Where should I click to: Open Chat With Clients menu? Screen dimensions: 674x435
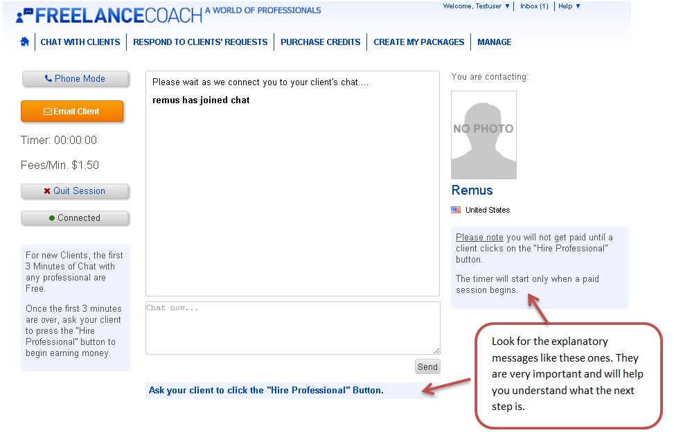coord(80,42)
